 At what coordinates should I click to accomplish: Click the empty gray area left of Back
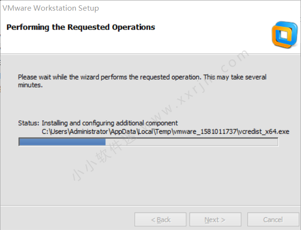[68, 220]
